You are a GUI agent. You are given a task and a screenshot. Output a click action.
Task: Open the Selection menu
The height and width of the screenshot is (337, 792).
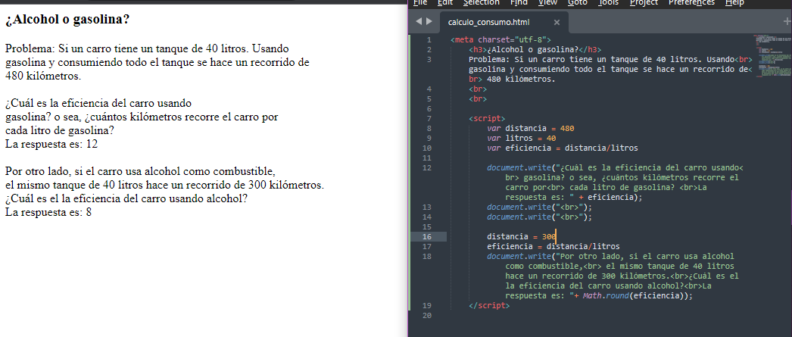(481, 2)
